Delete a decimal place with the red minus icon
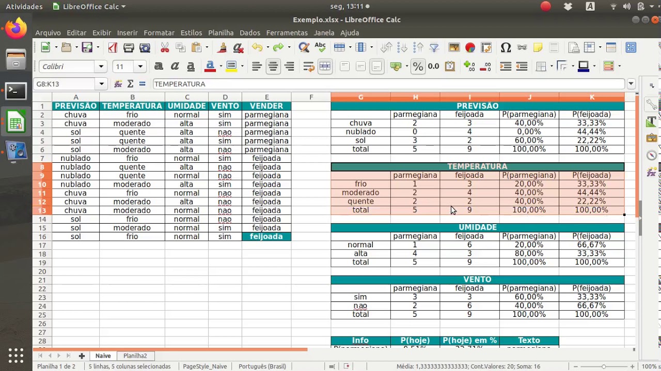Screen dimensions: 661x371 (485, 66)
